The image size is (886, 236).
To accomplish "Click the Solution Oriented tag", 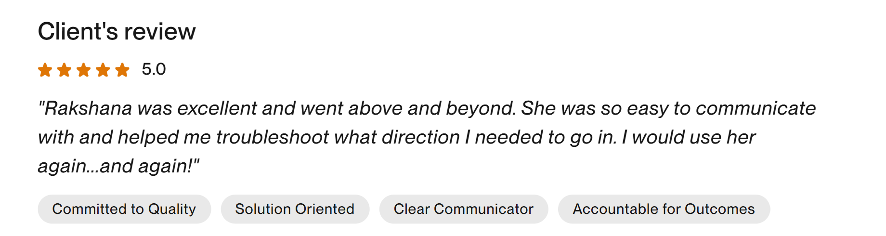I will [295, 209].
